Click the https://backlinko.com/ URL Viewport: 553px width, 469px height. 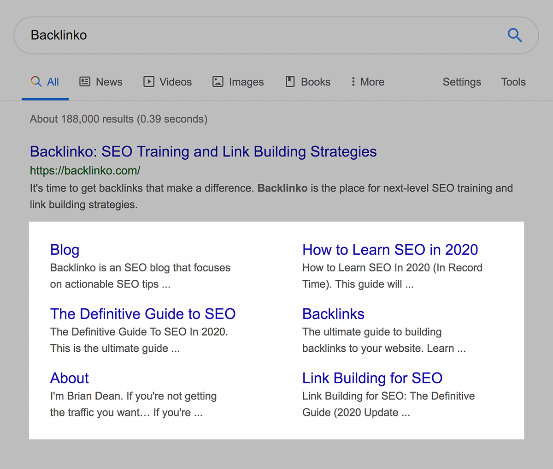[x=85, y=170]
